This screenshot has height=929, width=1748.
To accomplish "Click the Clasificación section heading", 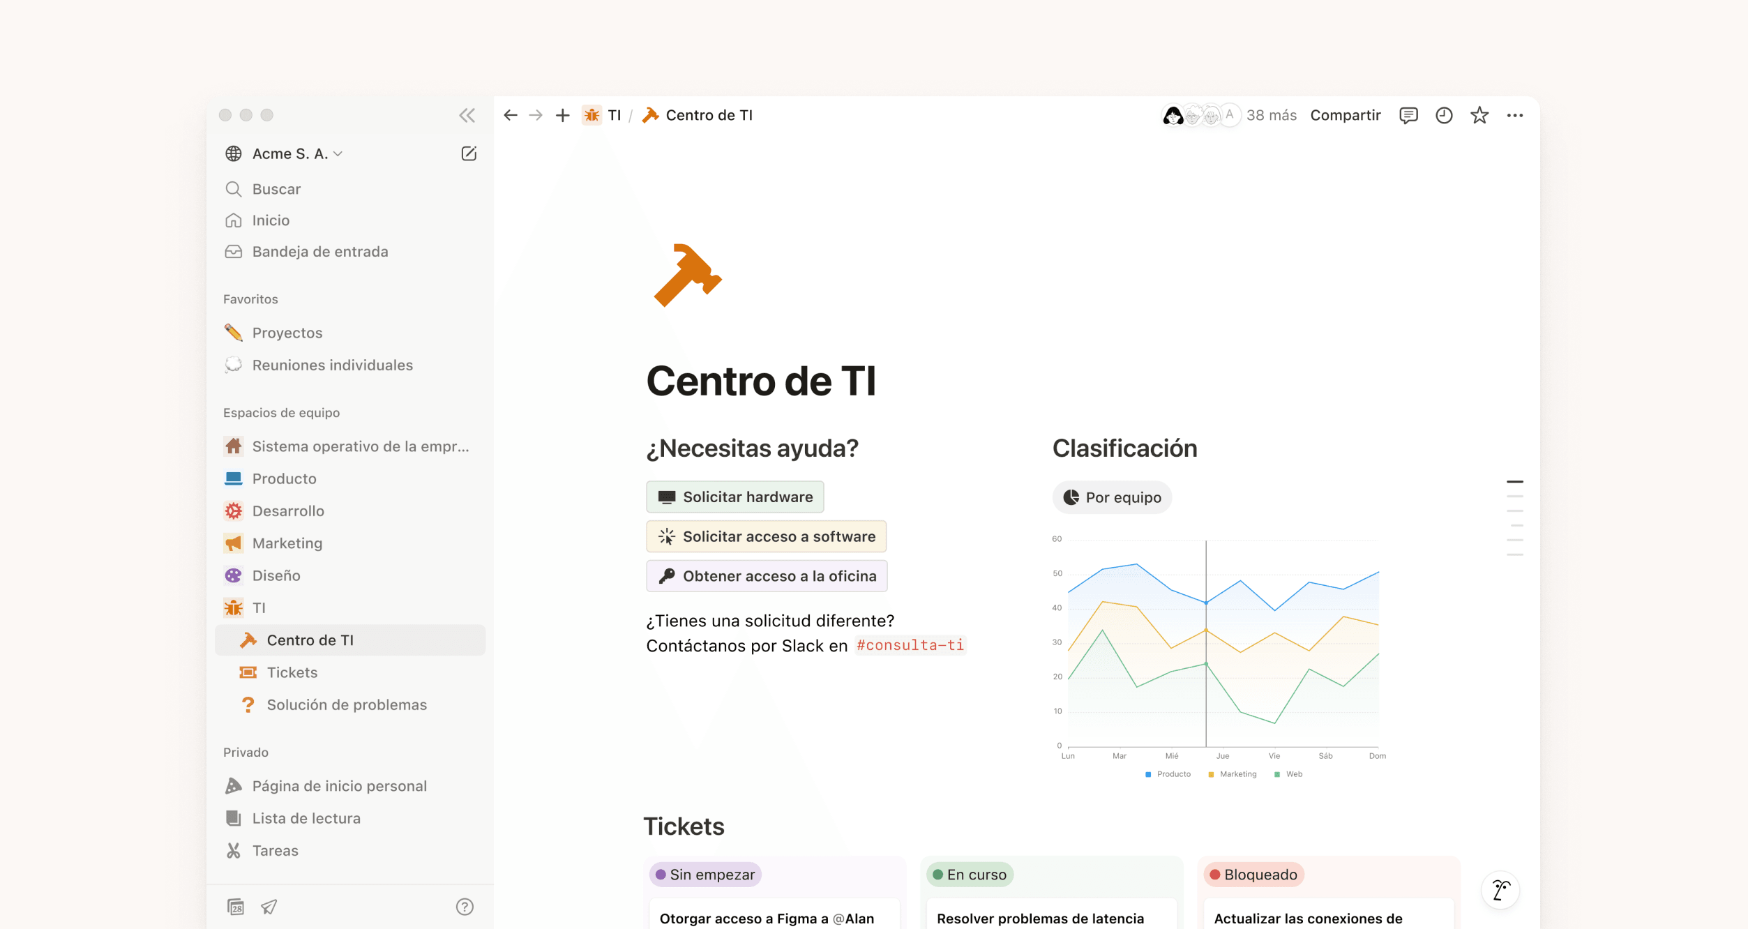I will tap(1124, 448).
